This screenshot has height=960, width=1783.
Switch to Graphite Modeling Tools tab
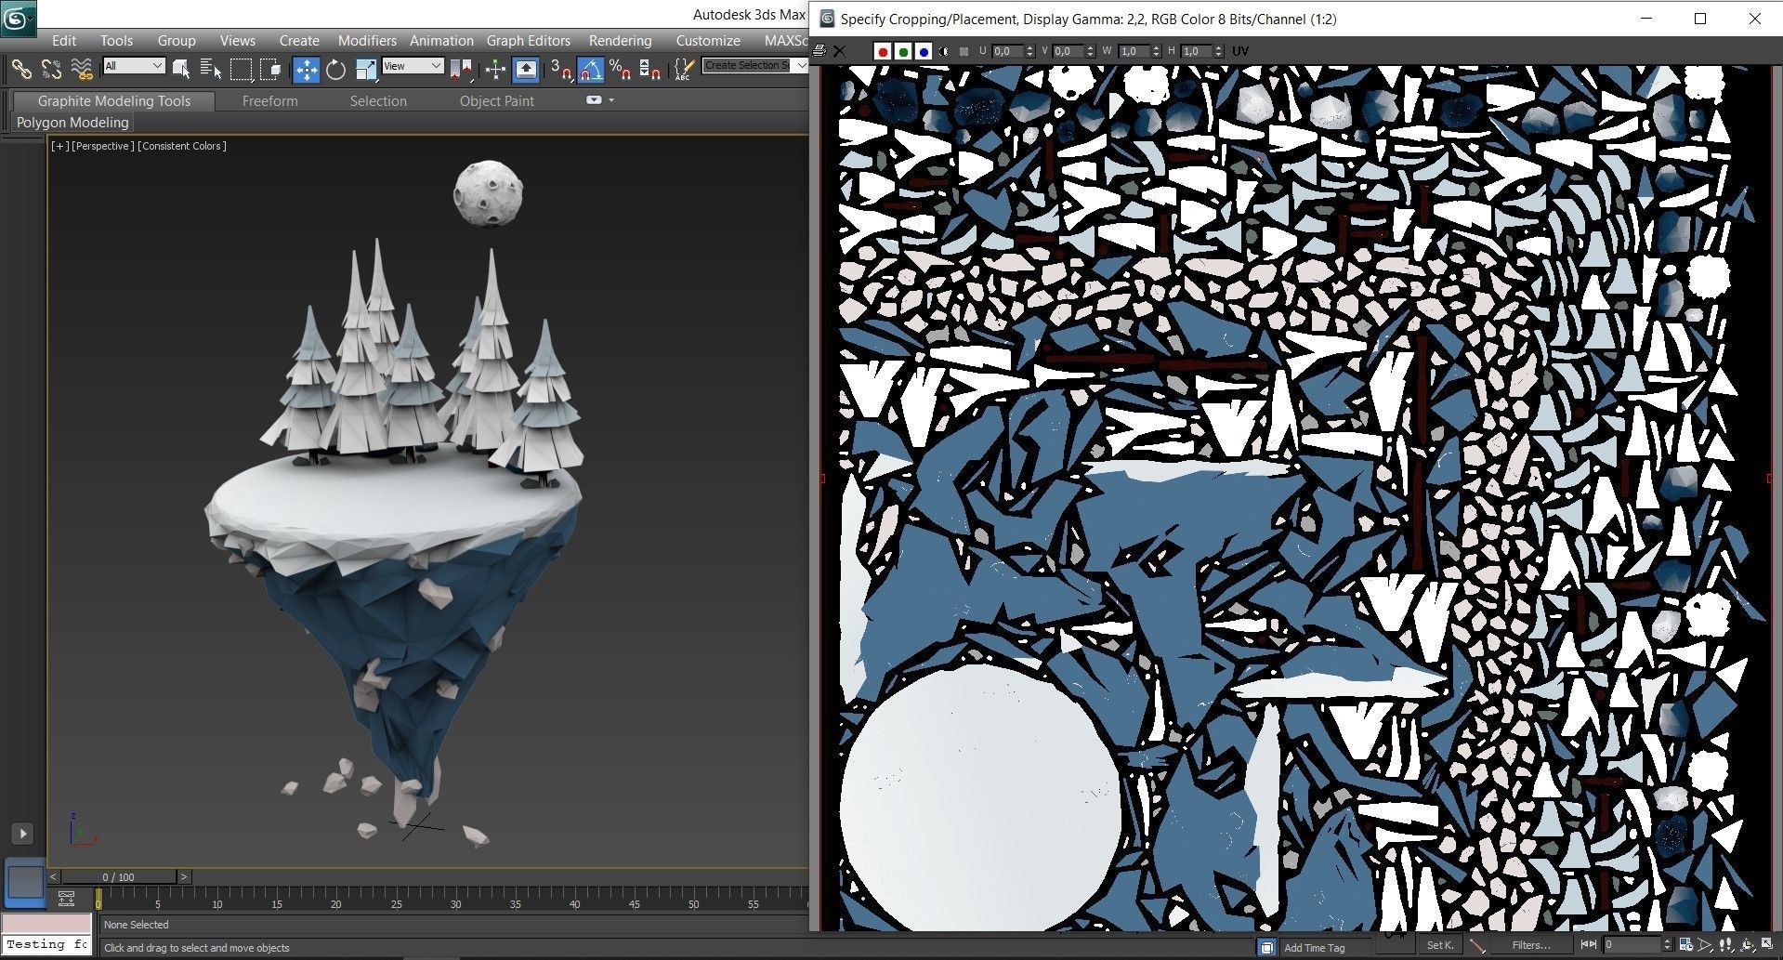114,101
